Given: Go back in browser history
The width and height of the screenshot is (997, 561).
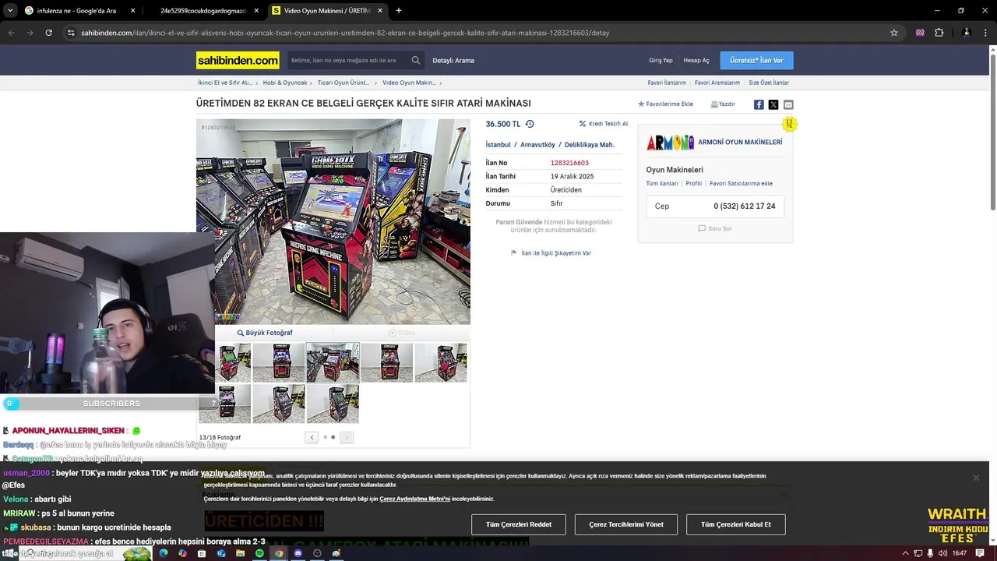Looking at the screenshot, I should coord(12,33).
